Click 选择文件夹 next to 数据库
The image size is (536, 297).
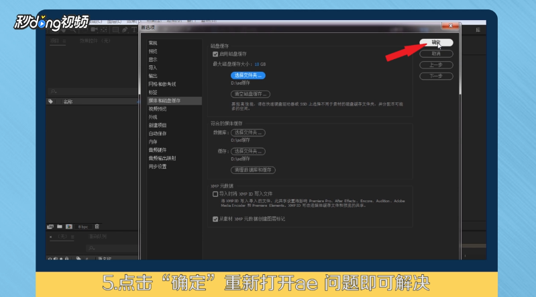[248, 132]
